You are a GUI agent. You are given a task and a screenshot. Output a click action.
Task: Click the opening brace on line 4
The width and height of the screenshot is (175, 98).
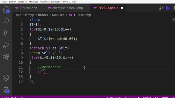30,34
